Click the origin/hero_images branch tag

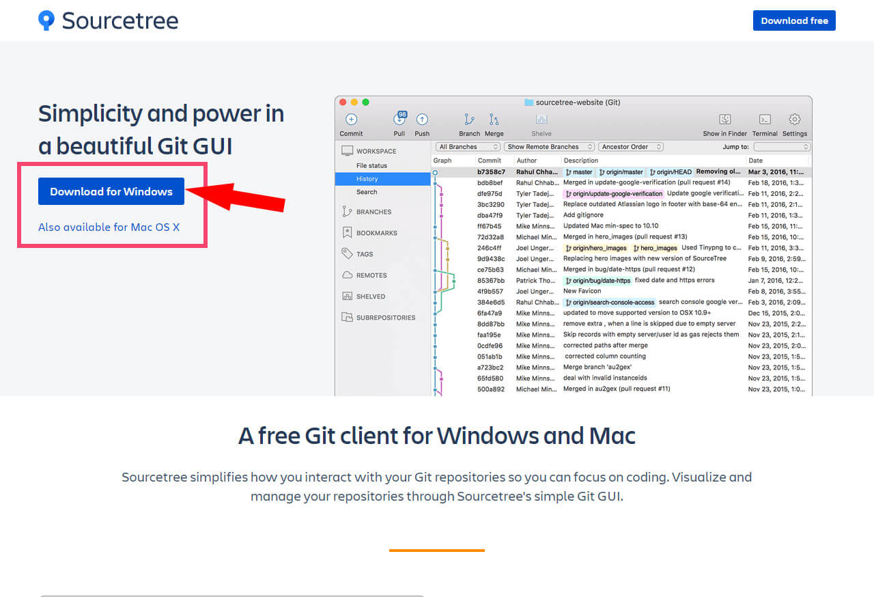(x=596, y=248)
